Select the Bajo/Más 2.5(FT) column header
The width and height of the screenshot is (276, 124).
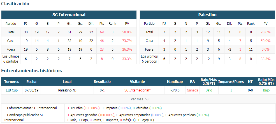[209, 81]
